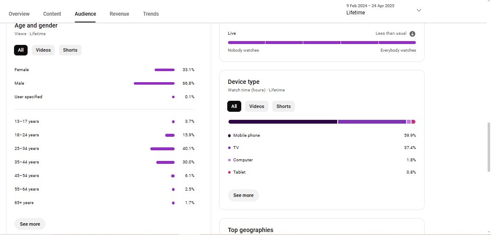The height and width of the screenshot is (235, 491).
Task: Select the Trends tab
Action: 151,14
